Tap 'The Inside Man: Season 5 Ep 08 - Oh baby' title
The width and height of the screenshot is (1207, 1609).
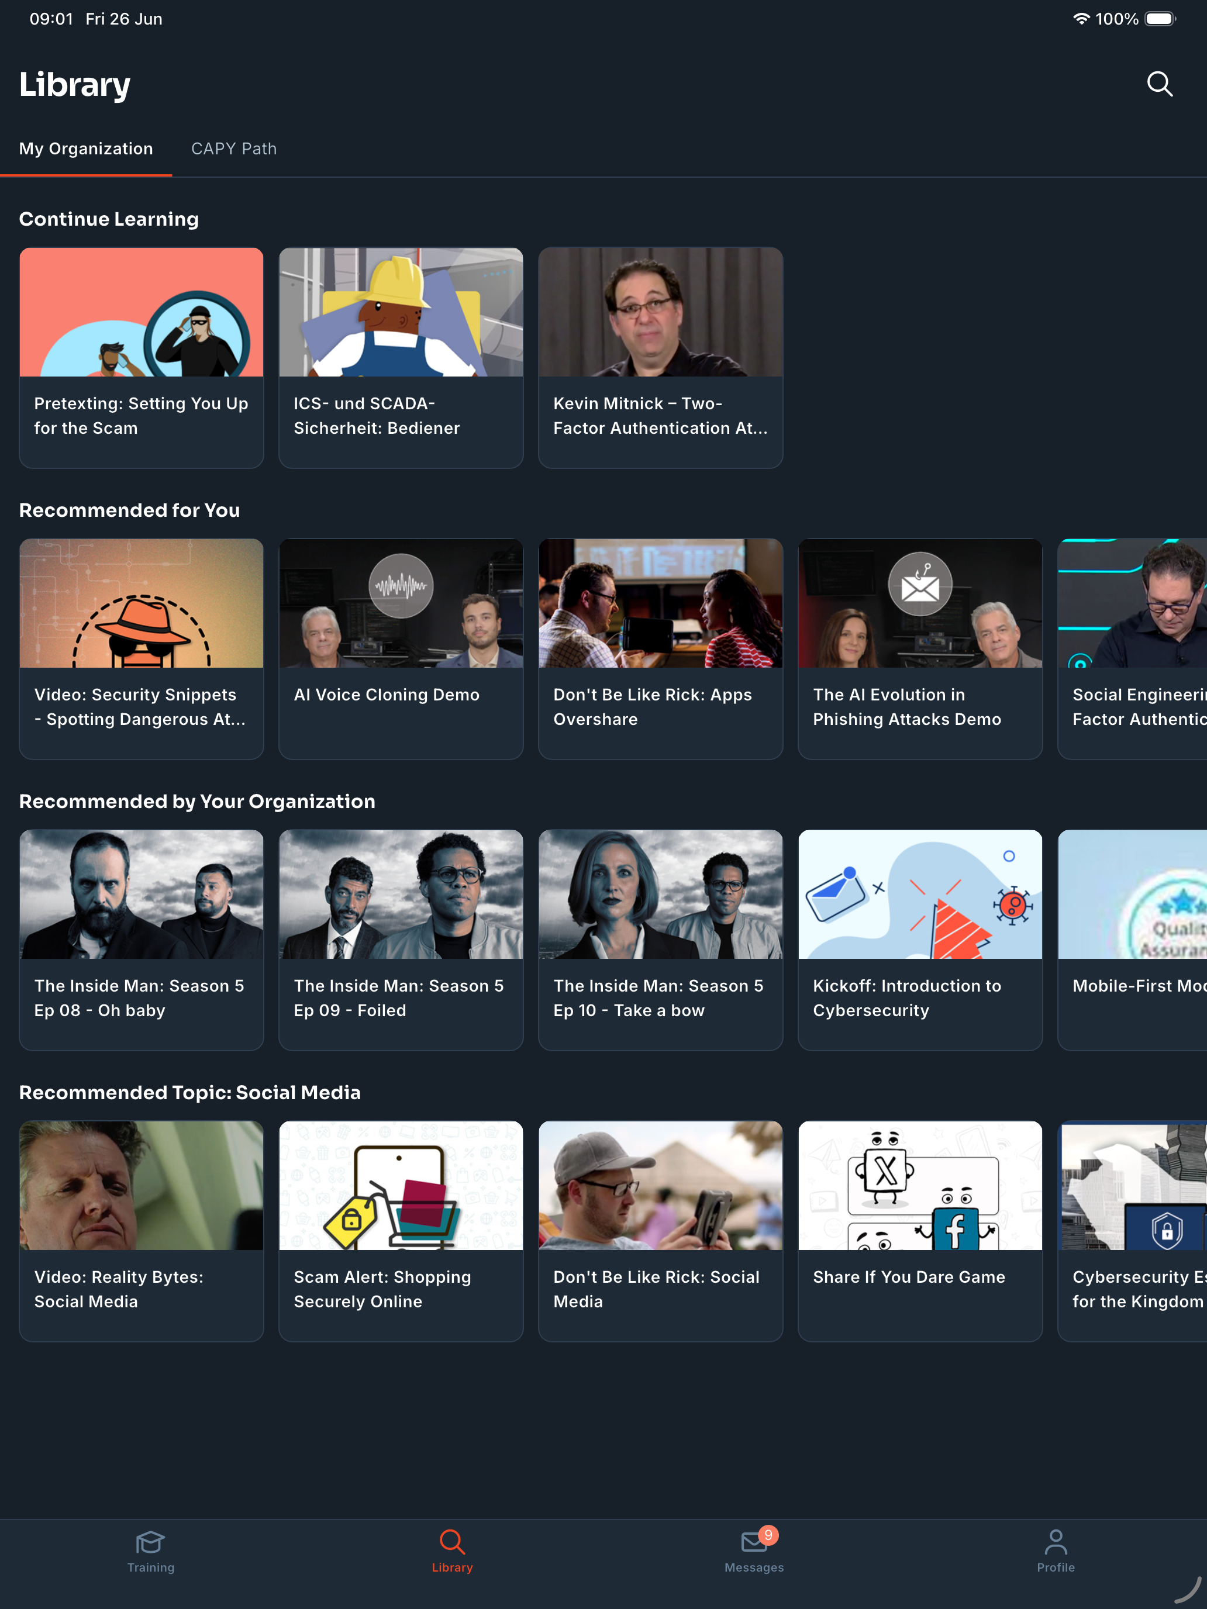(139, 998)
